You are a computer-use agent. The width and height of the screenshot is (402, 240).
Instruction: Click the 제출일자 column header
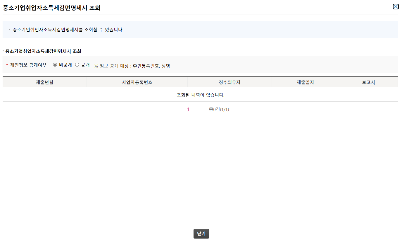click(306, 82)
